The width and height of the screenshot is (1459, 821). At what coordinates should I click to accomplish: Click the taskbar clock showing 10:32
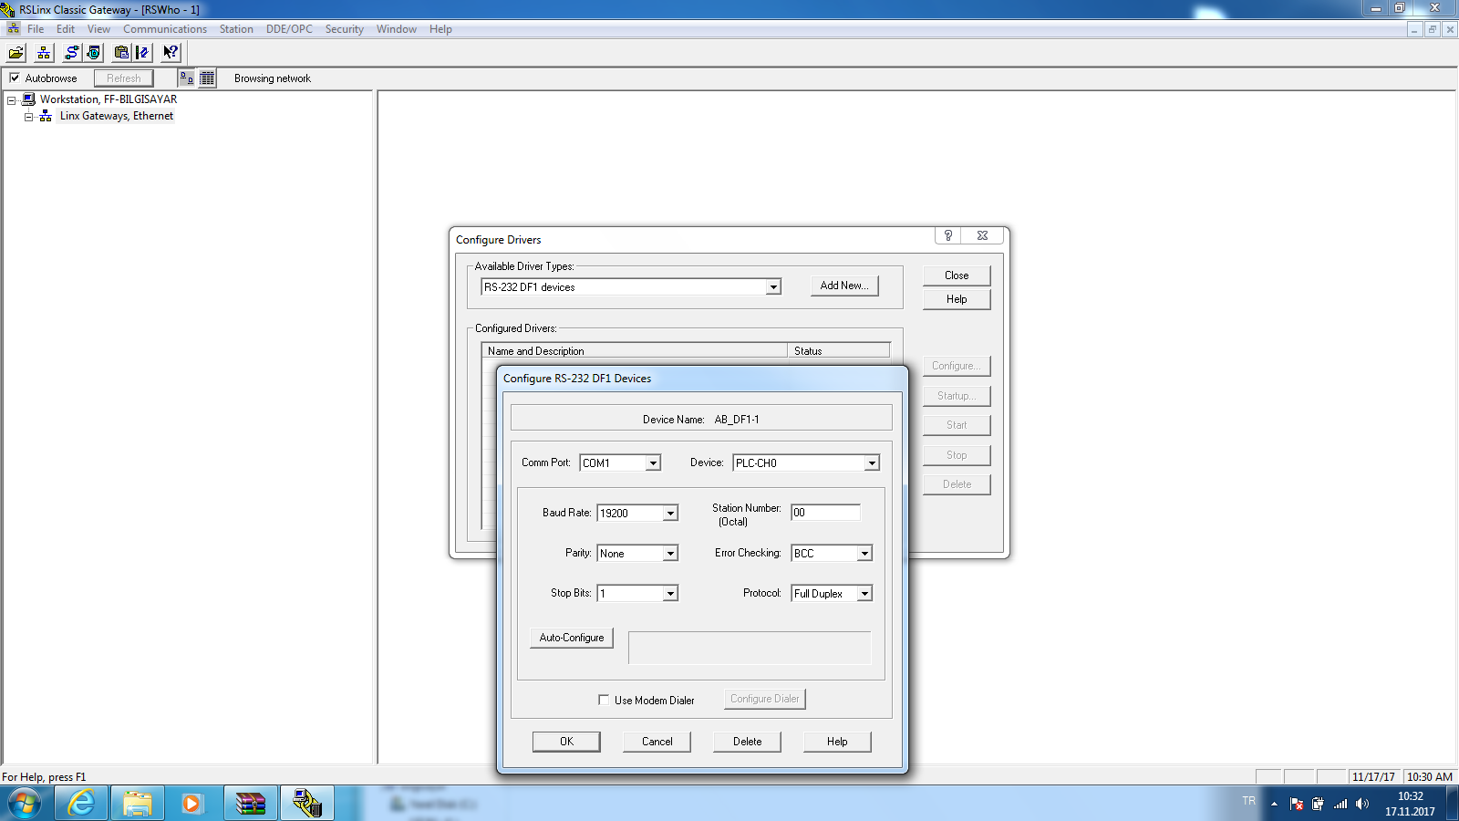[1410, 804]
